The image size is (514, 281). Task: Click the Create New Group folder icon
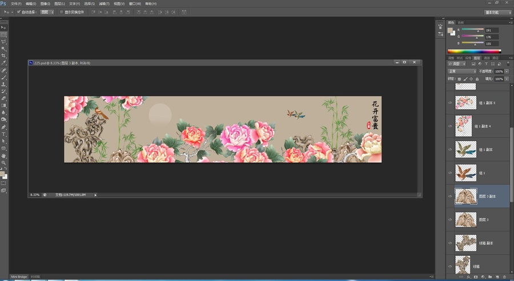click(490, 277)
